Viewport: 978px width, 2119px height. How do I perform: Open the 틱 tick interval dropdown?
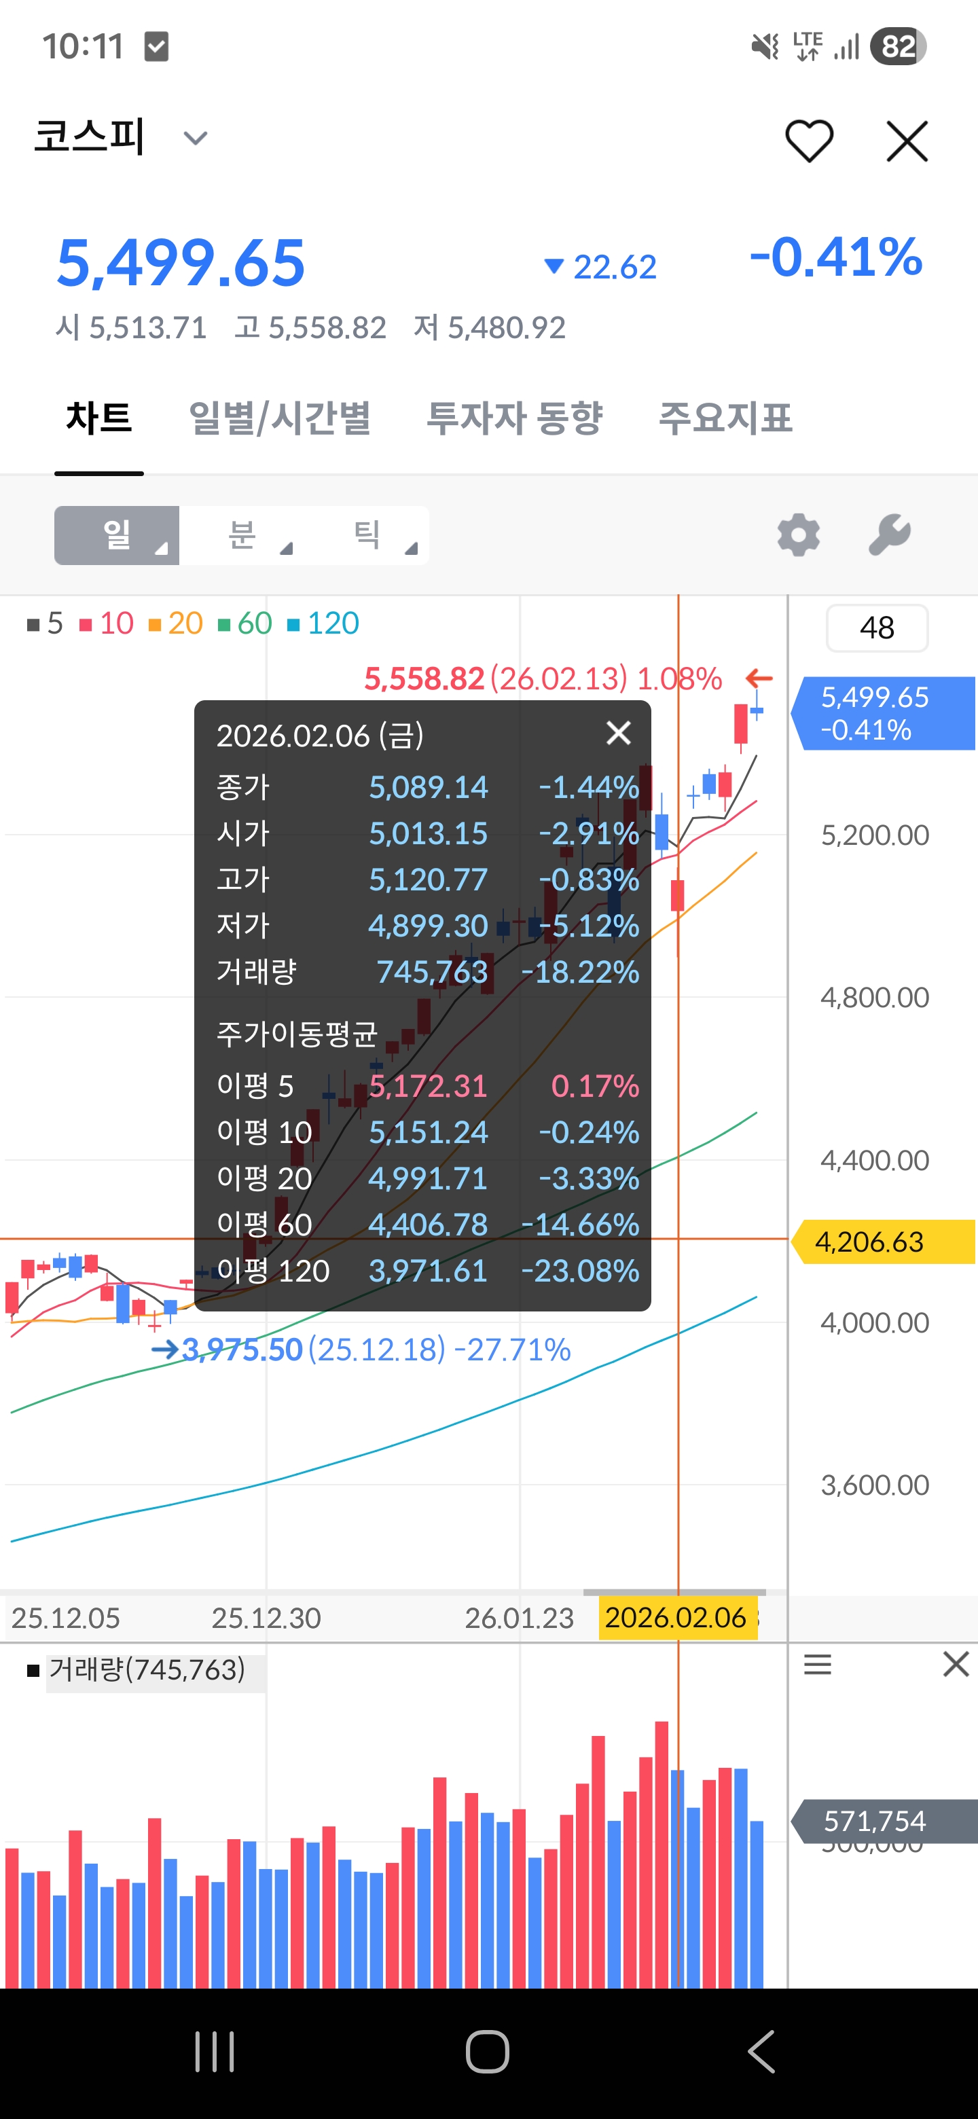367,535
